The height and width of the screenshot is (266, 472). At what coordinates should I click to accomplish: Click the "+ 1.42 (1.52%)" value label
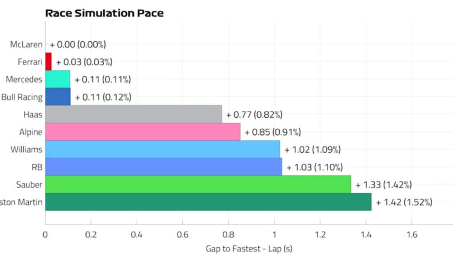click(x=404, y=202)
